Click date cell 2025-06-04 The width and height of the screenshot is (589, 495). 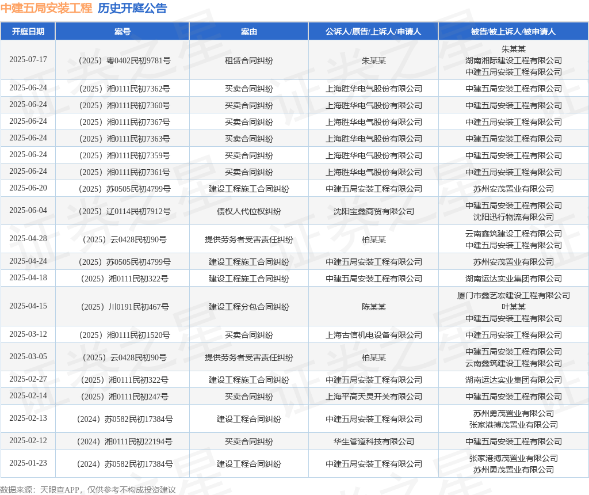click(x=28, y=211)
